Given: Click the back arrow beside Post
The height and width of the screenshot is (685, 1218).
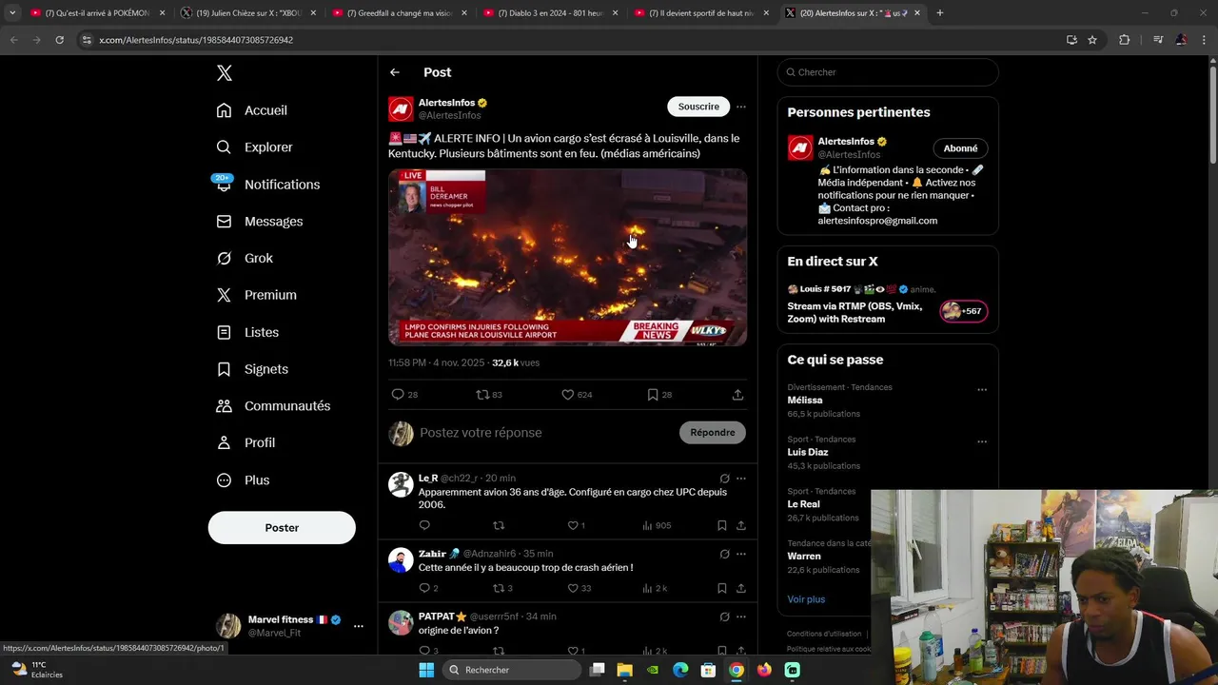Looking at the screenshot, I should (394, 72).
